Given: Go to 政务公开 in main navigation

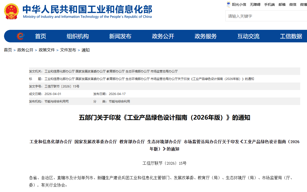Looking at the screenshot, I should point(163,36).
